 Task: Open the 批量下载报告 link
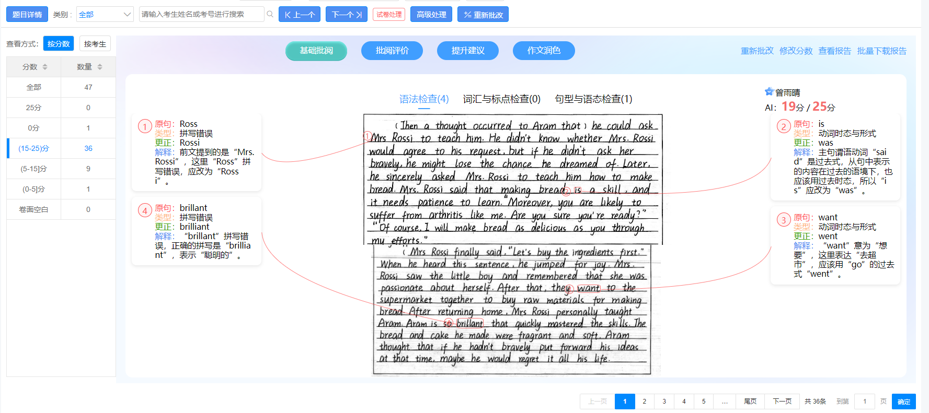pos(881,51)
